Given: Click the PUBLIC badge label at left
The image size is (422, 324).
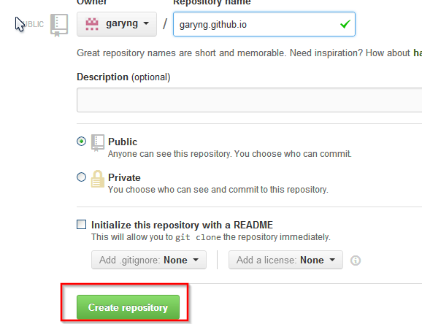Looking at the screenshot, I should click(x=33, y=24).
